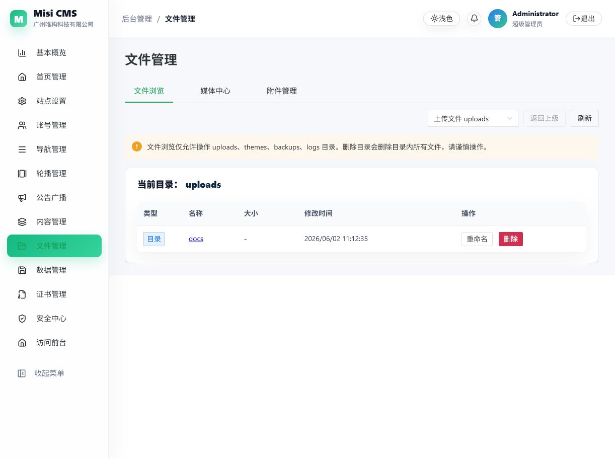Click the users icon beside 账号管理
This screenshot has width=615, height=459.
tap(22, 125)
